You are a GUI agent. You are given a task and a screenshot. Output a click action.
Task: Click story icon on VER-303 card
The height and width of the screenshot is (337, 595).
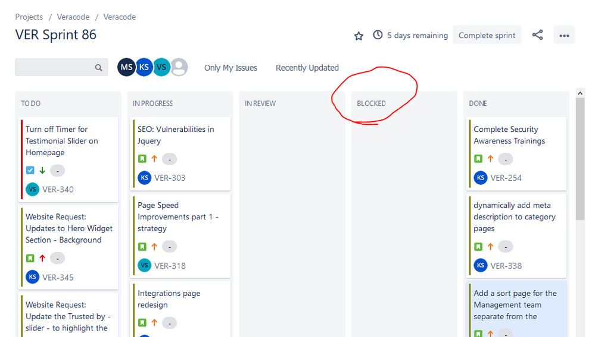[142, 159]
